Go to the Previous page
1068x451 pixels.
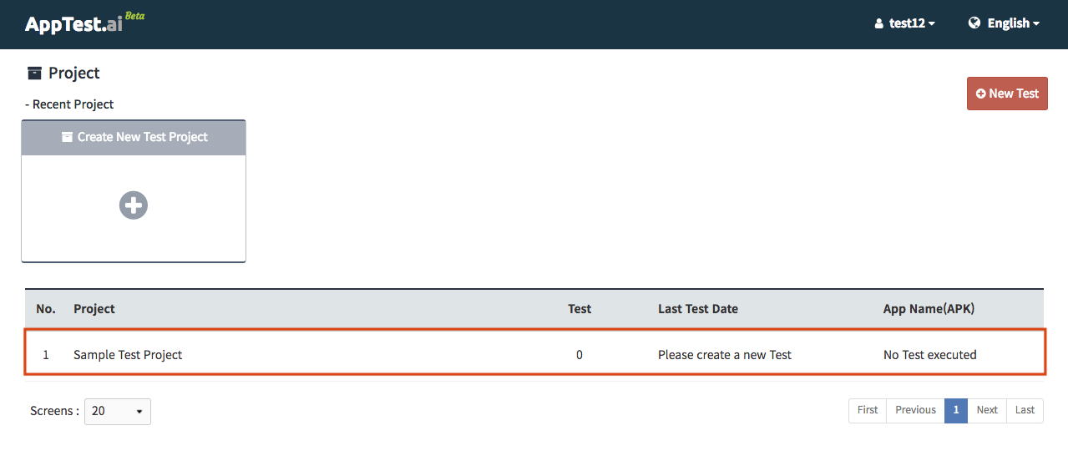pos(915,410)
